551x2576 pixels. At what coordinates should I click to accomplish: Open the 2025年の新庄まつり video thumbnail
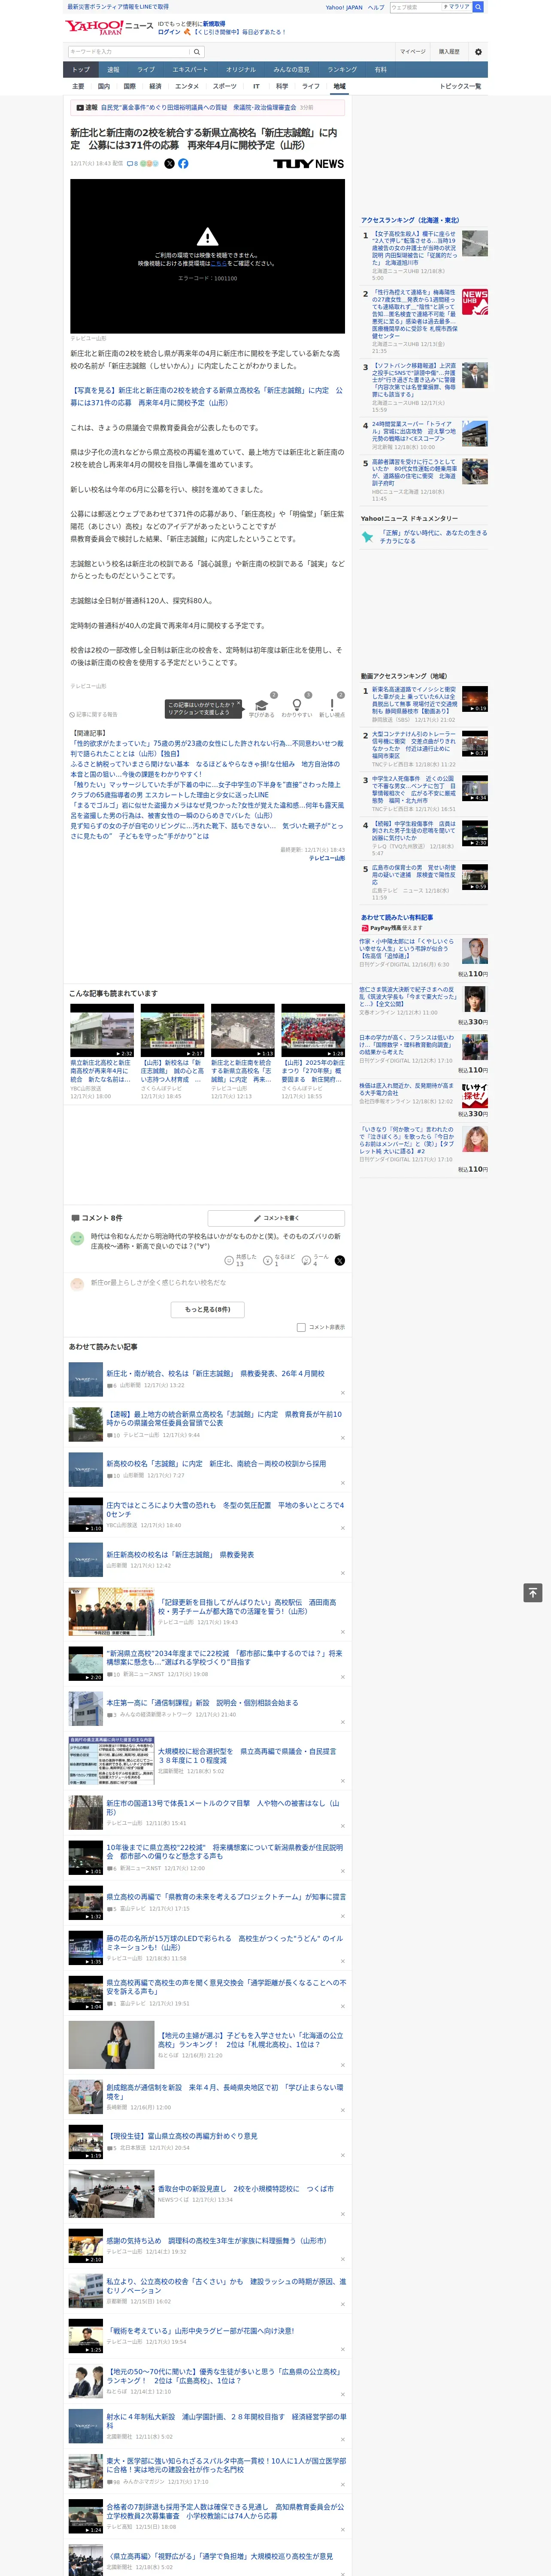coord(313,1030)
